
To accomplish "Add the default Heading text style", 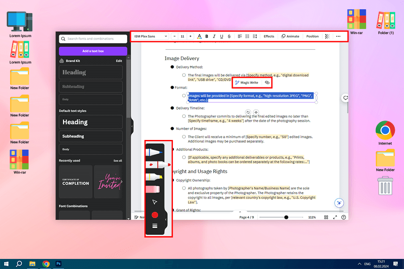I will (91, 122).
